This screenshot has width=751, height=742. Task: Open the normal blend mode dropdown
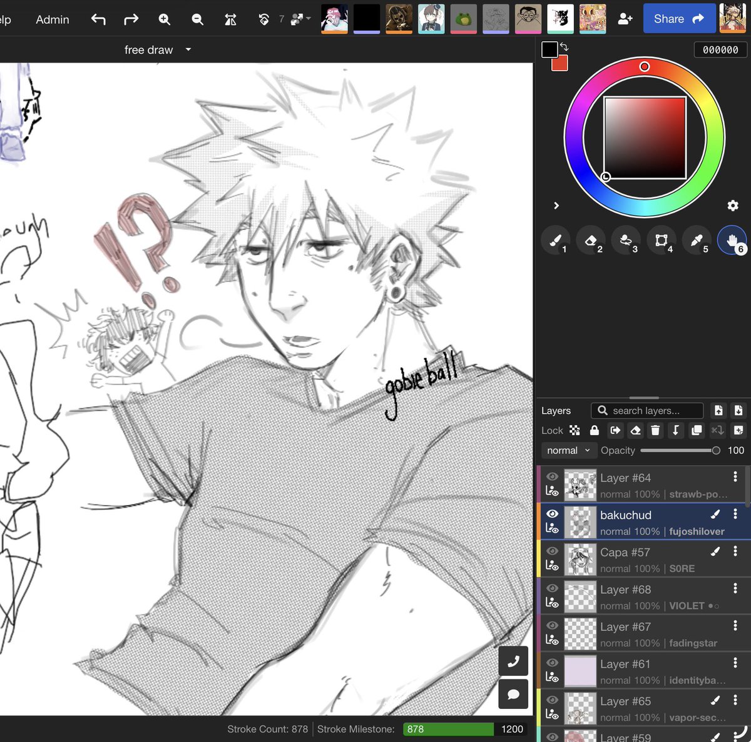pyautogui.click(x=569, y=450)
